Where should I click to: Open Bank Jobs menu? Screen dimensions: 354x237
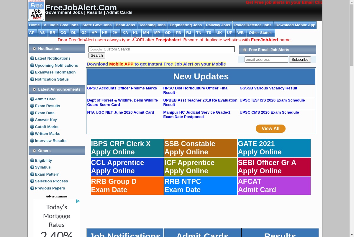click(125, 25)
